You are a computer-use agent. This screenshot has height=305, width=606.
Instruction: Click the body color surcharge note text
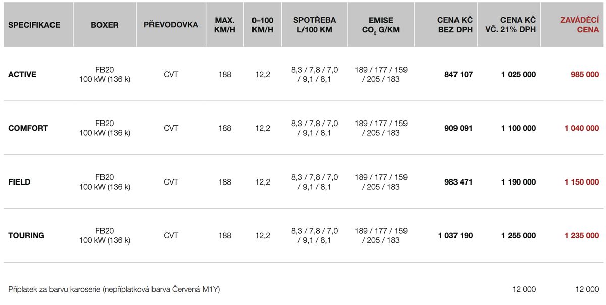[x=114, y=289]
